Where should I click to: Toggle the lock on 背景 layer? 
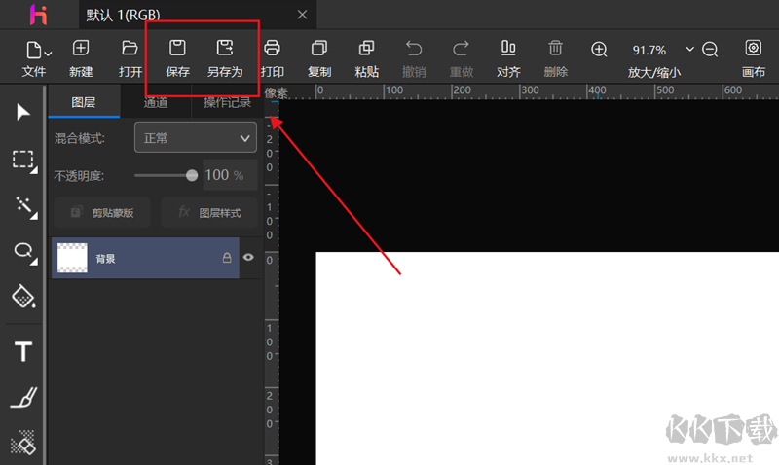(x=227, y=257)
